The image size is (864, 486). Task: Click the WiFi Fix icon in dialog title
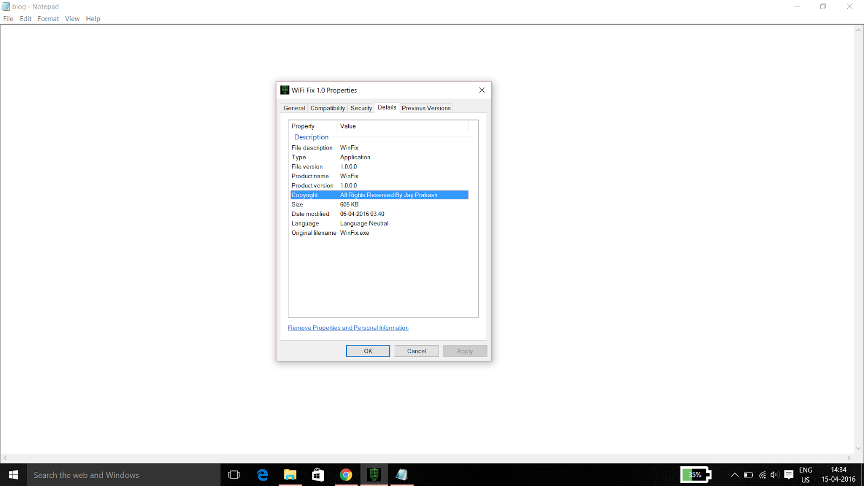pos(285,90)
